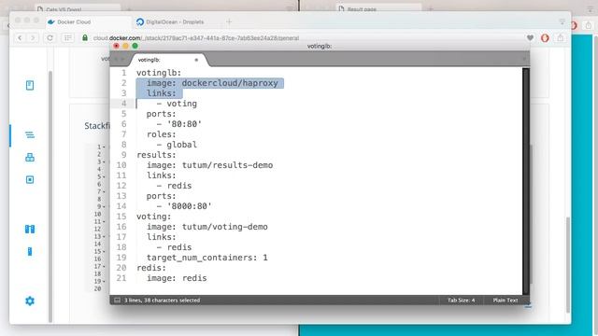
Task: Open a new browser tab with plus
Action: click(229, 22)
